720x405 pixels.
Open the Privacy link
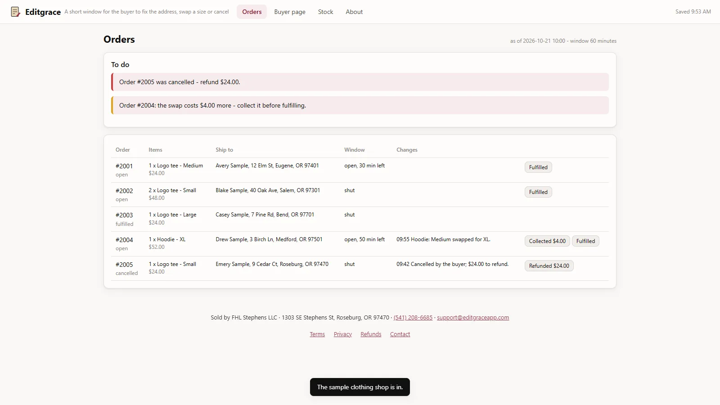click(x=342, y=334)
